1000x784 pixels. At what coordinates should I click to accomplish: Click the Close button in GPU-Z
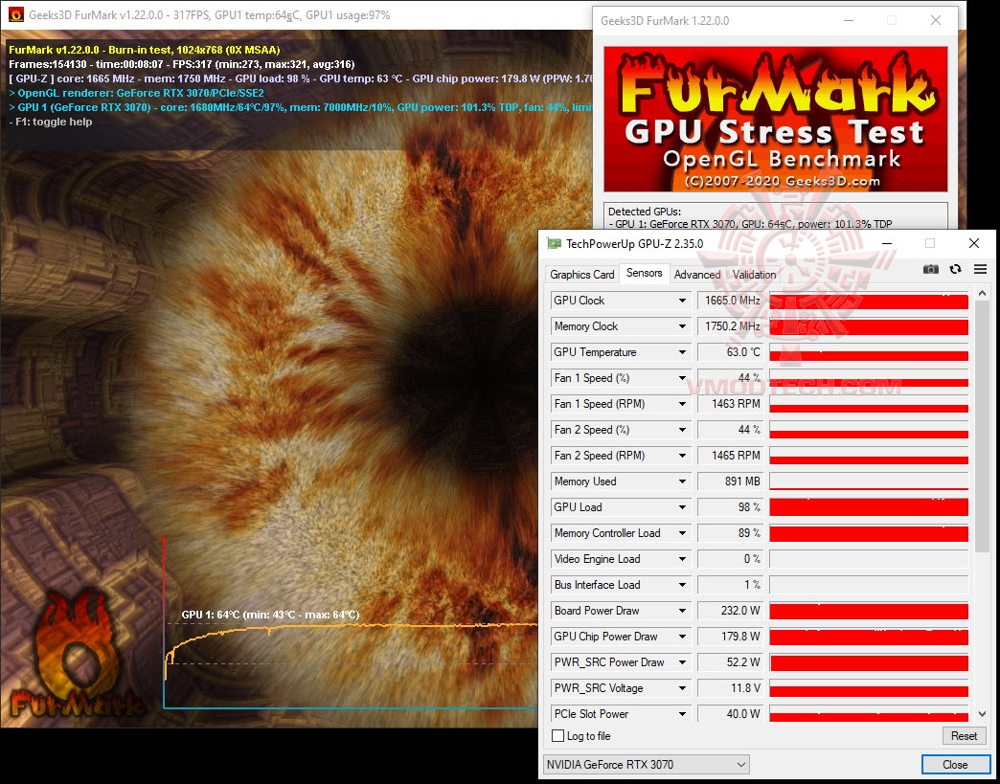pyautogui.click(x=955, y=764)
